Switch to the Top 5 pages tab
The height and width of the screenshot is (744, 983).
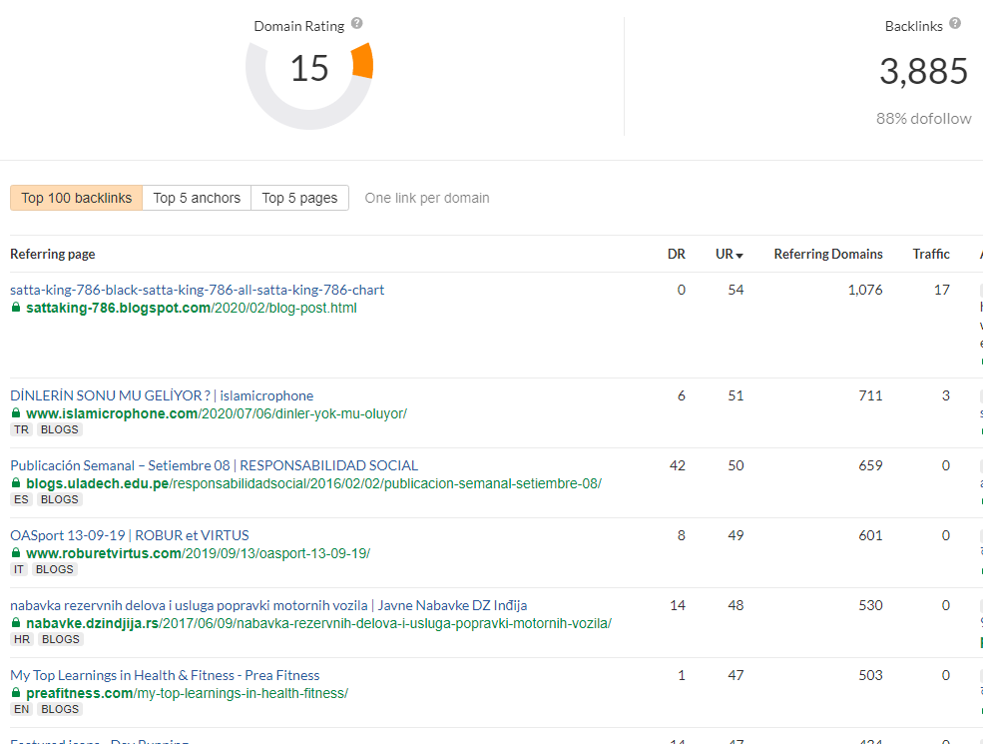pos(299,198)
